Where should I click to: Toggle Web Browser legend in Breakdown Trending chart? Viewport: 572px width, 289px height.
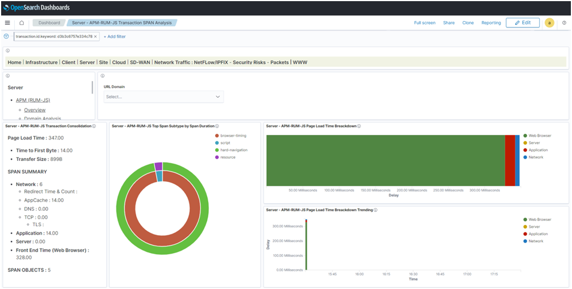(537, 219)
